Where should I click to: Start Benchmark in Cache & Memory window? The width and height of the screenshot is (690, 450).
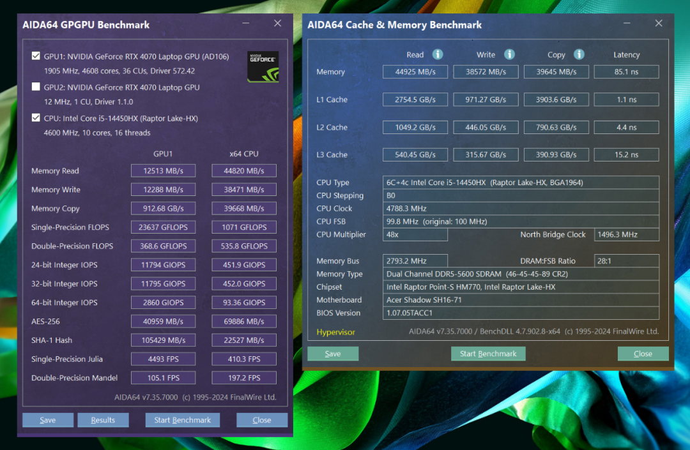pos(488,354)
